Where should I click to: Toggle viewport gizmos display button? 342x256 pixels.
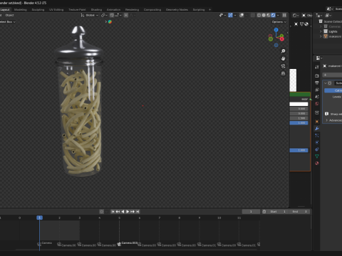point(230,15)
